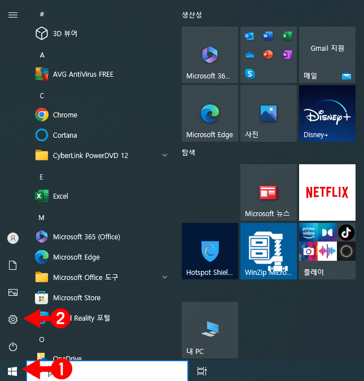Image resolution: width=364 pixels, height=381 pixels.
Task: Open OneNote in the Office tile group
Action: pyautogui.click(x=287, y=55)
